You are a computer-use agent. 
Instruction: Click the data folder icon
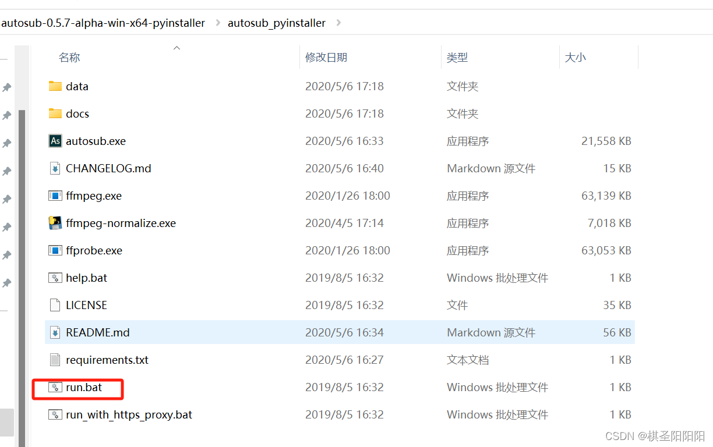[x=55, y=86]
